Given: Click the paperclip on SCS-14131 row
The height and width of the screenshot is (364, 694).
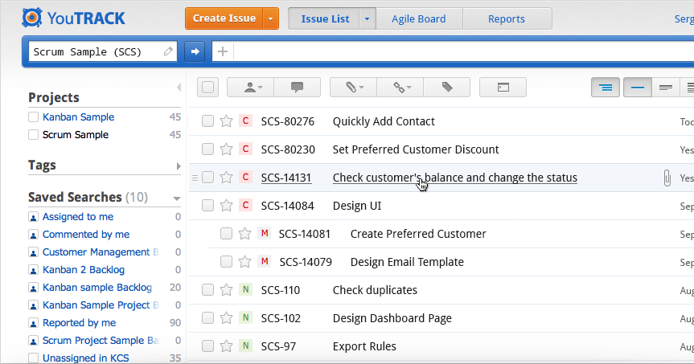Looking at the screenshot, I should (x=667, y=178).
